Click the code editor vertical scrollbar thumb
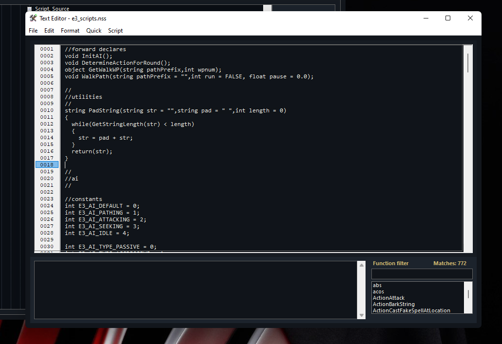The height and width of the screenshot is (344, 502). [x=468, y=63]
